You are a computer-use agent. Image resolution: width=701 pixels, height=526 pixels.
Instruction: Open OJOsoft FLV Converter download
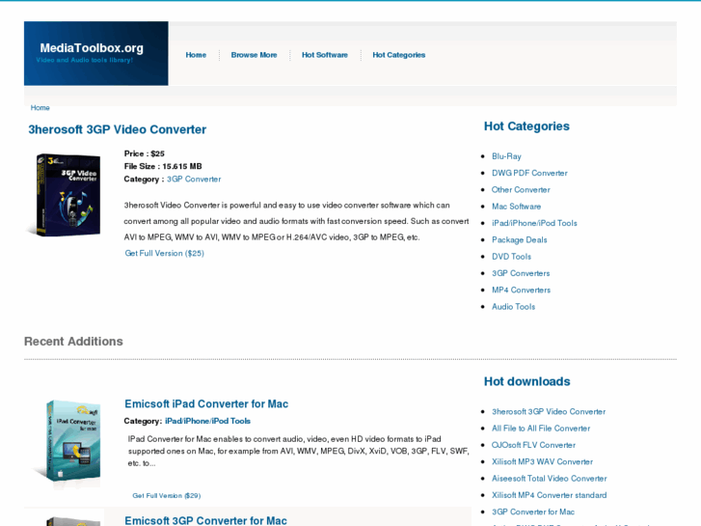[x=533, y=445]
